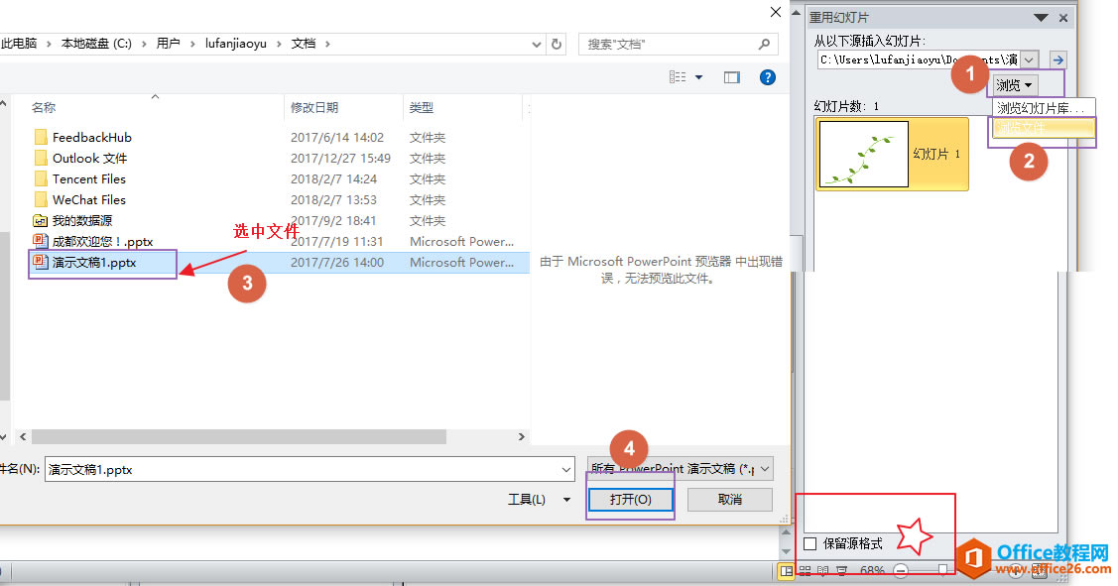Viewport: 1118px width, 586px height.
Task: Switch to Normal view in the status bar
Action: pyautogui.click(x=787, y=570)
